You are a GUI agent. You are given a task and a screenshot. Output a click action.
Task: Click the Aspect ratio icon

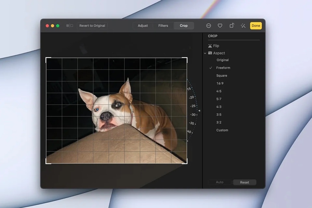210,53
